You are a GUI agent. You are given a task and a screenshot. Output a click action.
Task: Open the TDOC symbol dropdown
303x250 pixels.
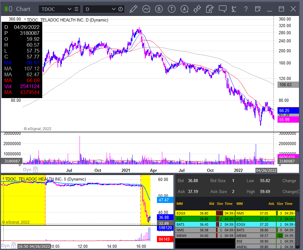point(69,9)
